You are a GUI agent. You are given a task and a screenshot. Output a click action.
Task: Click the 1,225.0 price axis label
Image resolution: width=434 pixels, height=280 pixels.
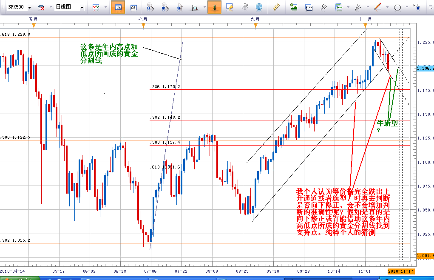tap(425, 43)
